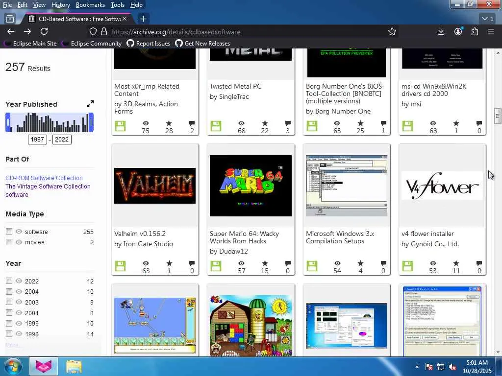Open the File menu
Screen dimensions: 502x376
click(x=7, y=5)
